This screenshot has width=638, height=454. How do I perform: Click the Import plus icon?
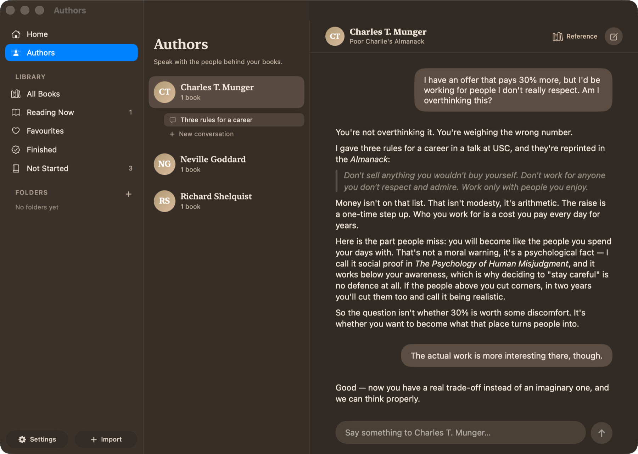click(x=94, y=439)
